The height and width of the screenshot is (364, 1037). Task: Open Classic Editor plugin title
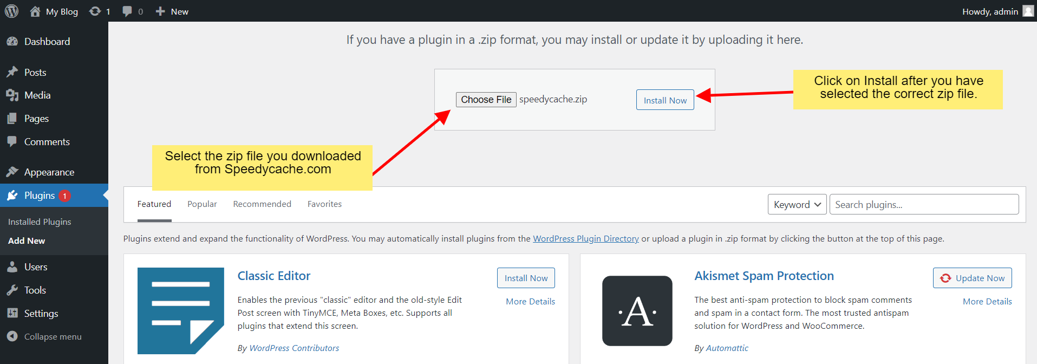pyautogui.click(x=274, y=276)
